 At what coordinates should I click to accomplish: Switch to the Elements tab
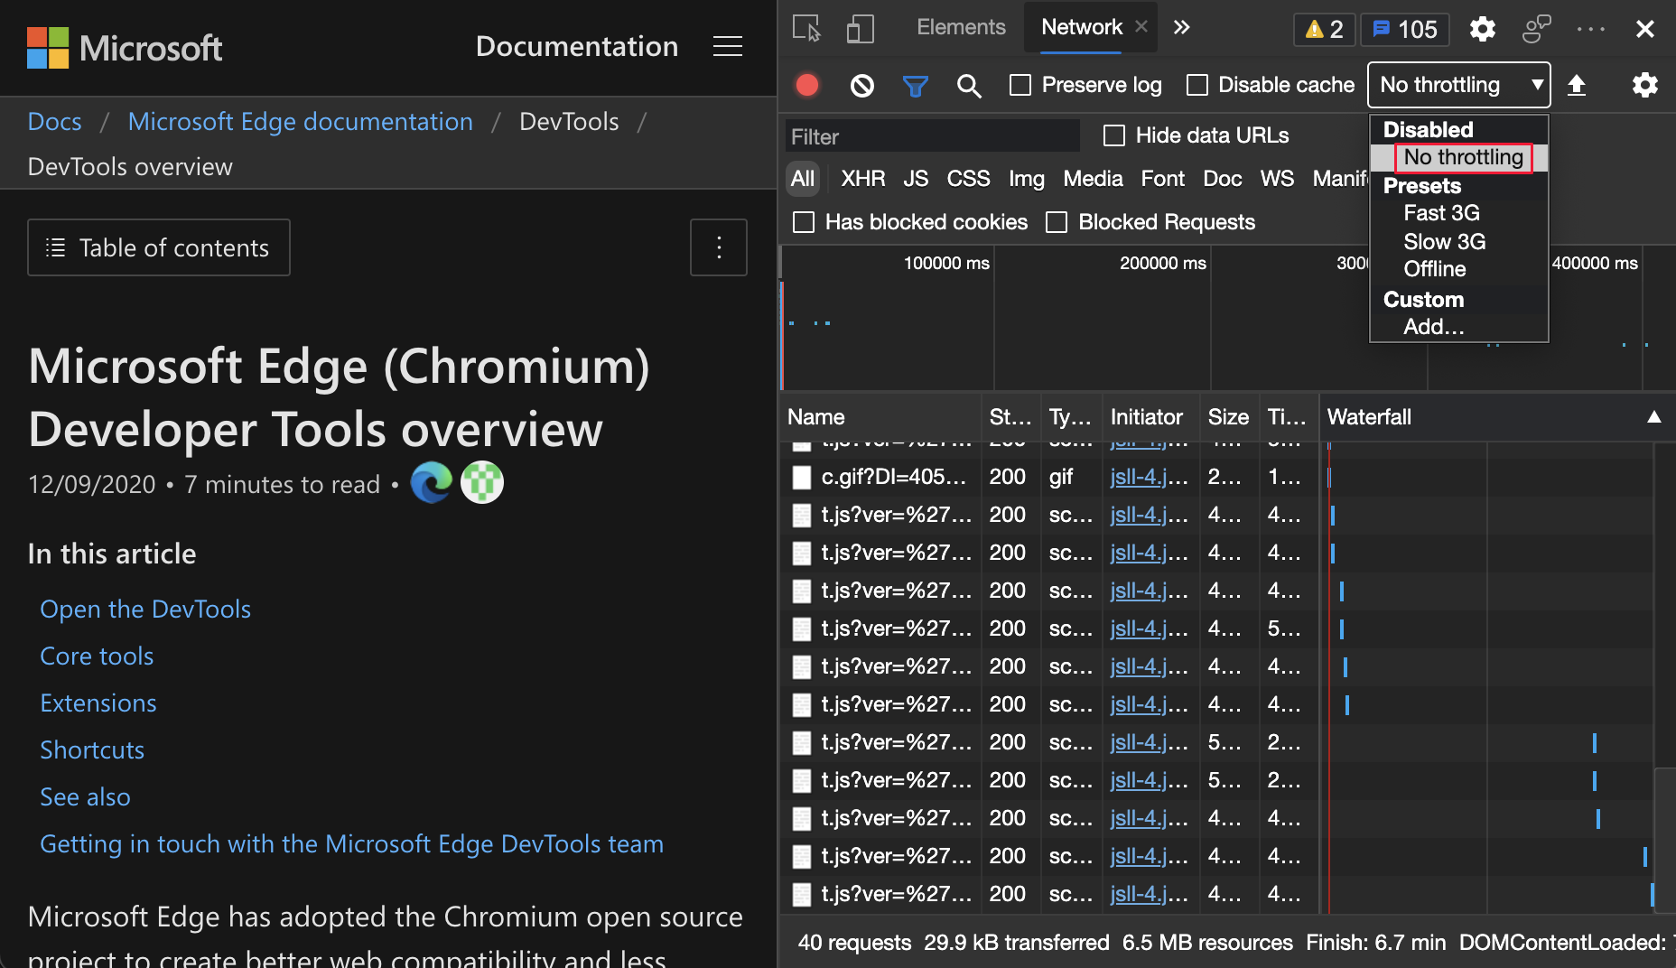[x=961, y=27]
